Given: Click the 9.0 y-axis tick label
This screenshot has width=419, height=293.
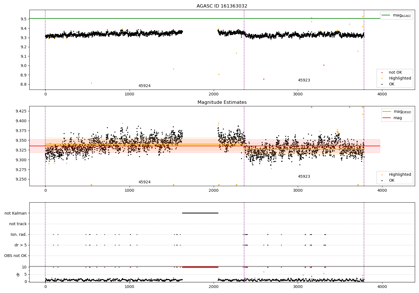Looking at the screenshot, I should pos(23,66).
